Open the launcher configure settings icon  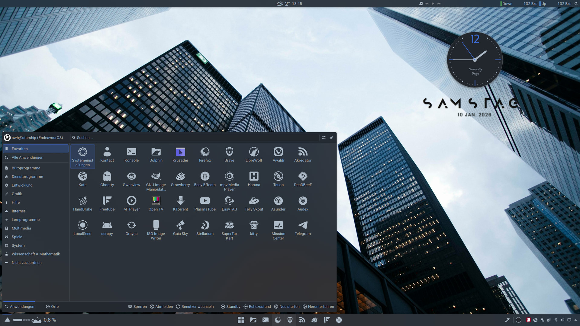[x=324, y=138]
